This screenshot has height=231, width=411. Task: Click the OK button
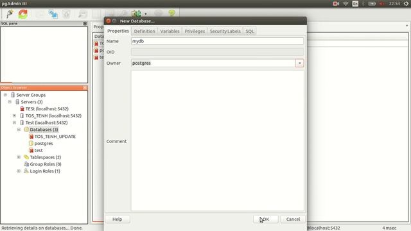[265, 219]
